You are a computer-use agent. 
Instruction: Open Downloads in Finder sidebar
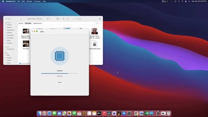(x=10, y=38)
